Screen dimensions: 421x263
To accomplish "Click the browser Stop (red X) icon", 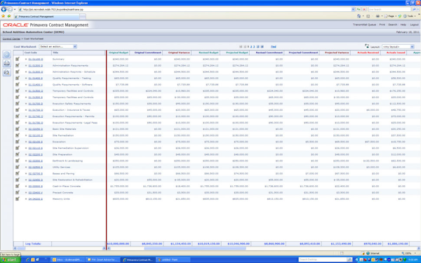I will pos(364,9).
